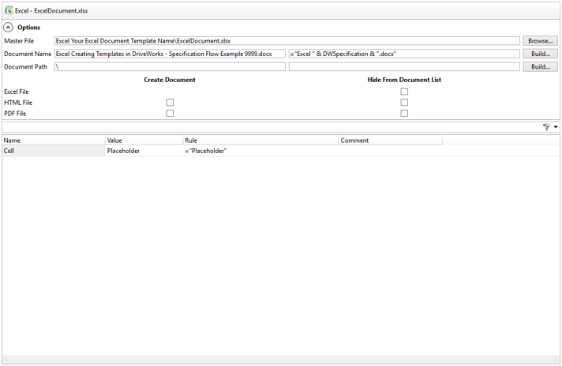
Task: Enable HTML File under Create Document
Action: 170,103
